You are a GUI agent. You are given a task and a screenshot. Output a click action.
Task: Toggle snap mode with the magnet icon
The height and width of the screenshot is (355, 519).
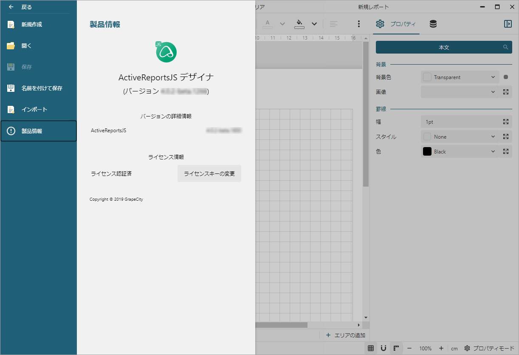384,348
